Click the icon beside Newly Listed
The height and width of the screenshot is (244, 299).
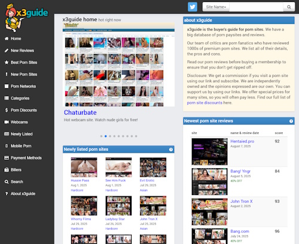[x=7, y=134]
